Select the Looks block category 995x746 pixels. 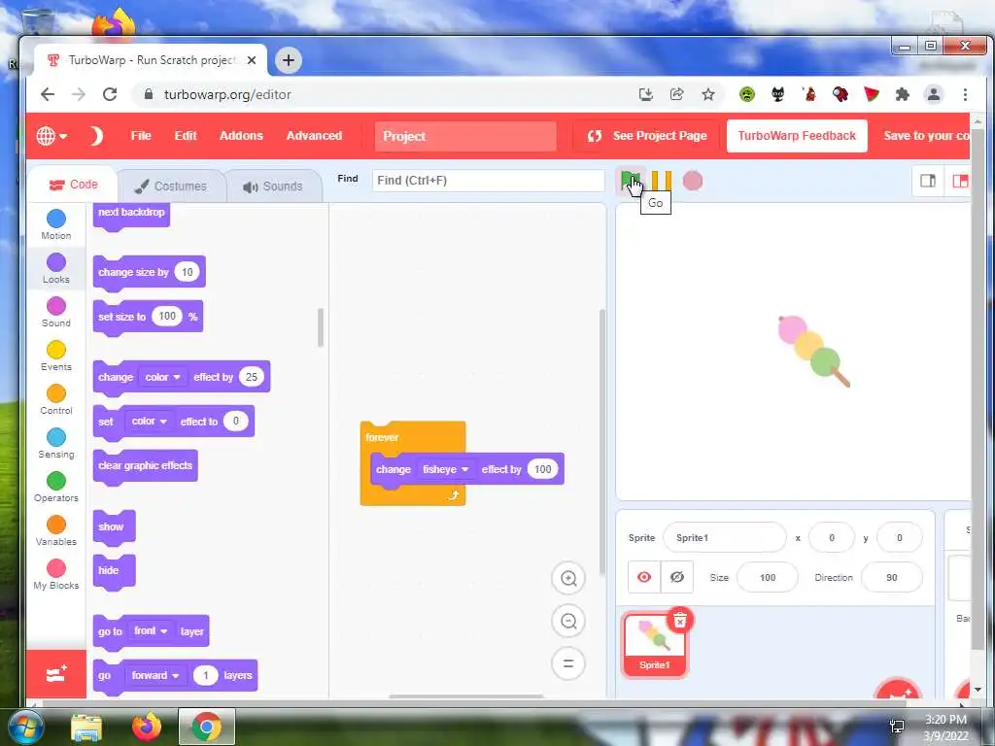(55, 269)
